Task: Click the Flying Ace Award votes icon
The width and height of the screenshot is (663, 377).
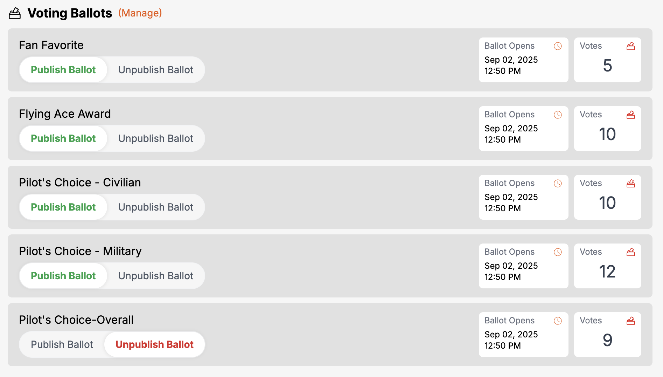Action: [630, 115]
